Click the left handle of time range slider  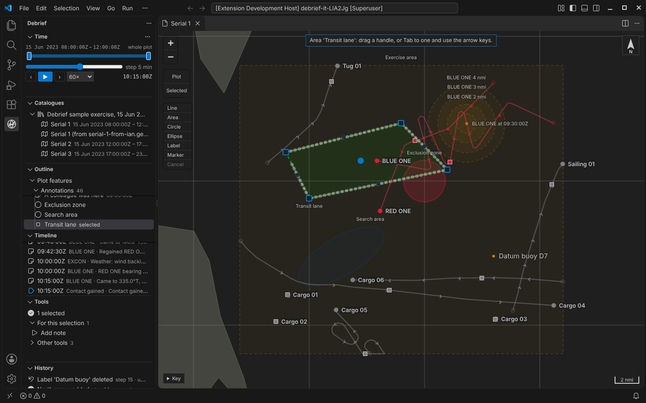29,56
